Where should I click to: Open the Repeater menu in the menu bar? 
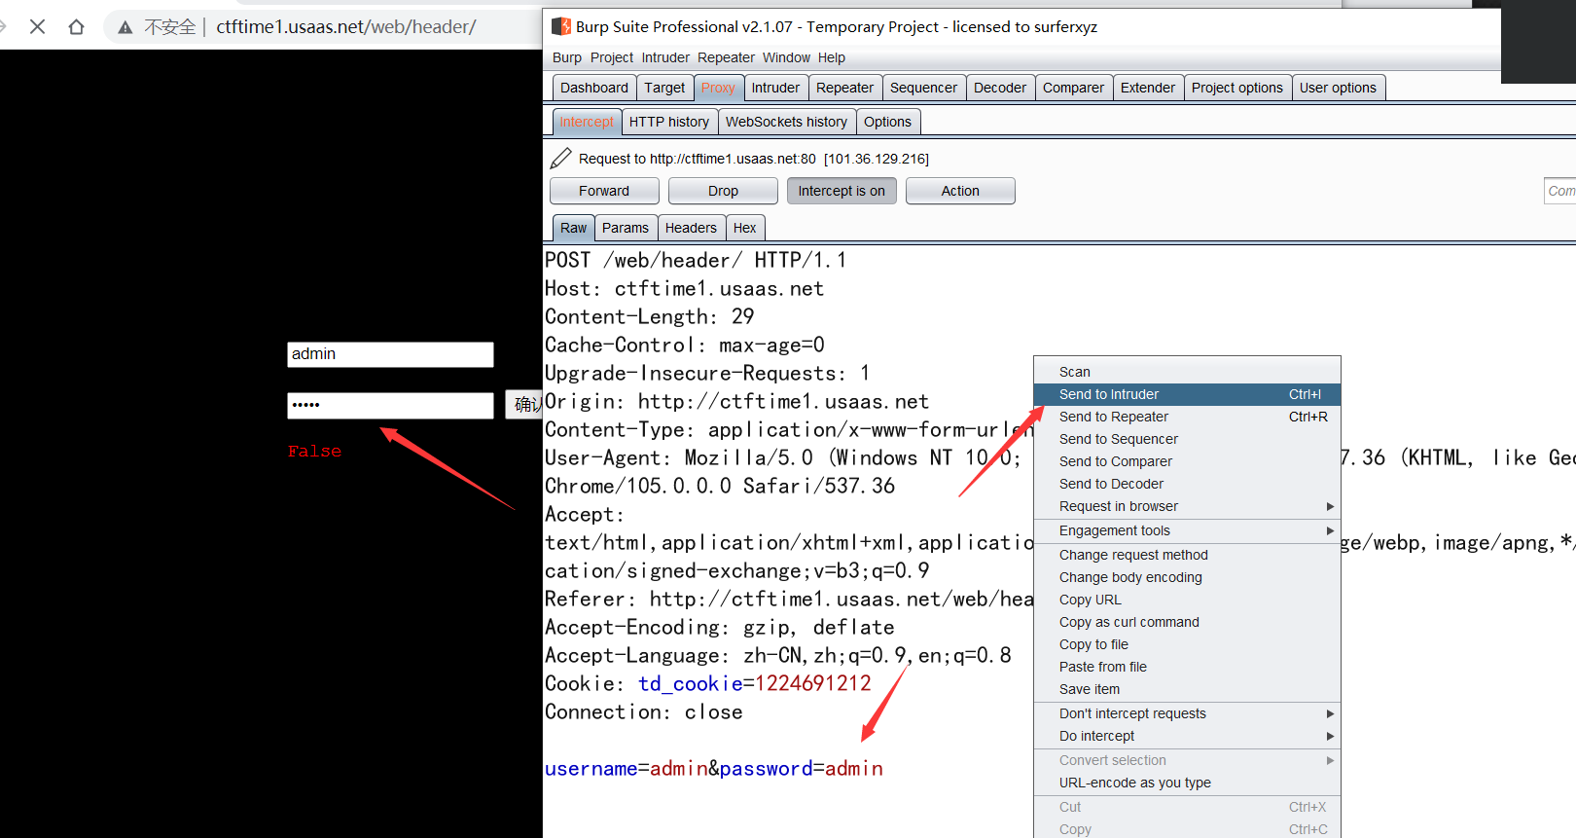(x=726, y=57)
